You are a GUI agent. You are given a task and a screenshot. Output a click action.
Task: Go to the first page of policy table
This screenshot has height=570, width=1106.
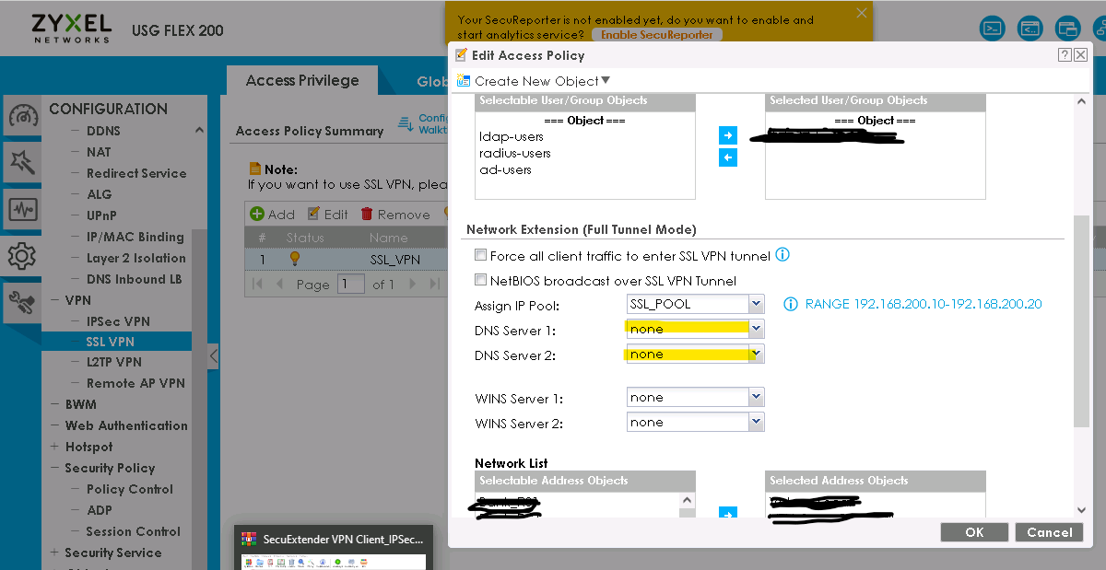click(x=259, y=285)
